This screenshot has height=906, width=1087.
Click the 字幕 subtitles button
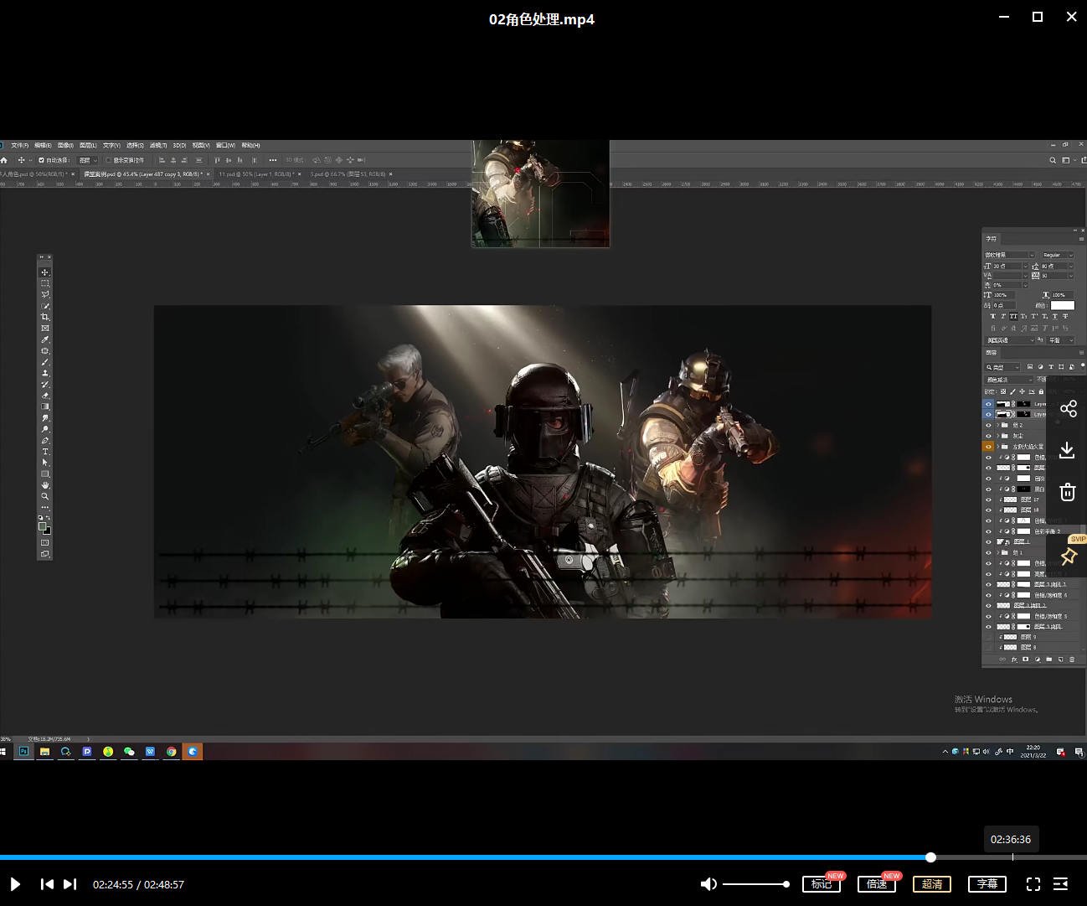click(x=987, y=884)
